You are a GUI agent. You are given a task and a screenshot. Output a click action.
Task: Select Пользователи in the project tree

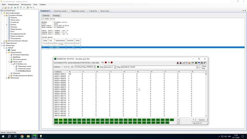(x=15, y=39)
